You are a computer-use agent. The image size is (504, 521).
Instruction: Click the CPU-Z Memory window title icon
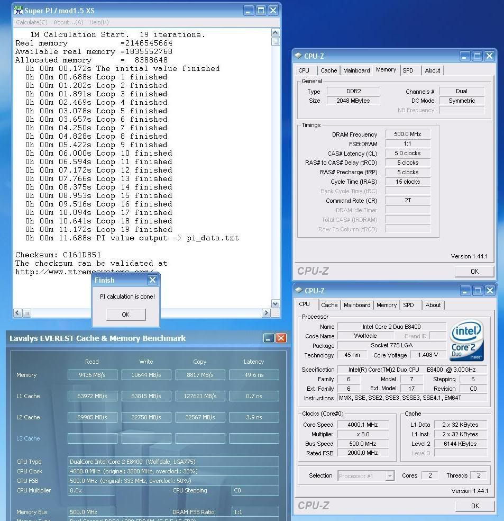(298, 56)
